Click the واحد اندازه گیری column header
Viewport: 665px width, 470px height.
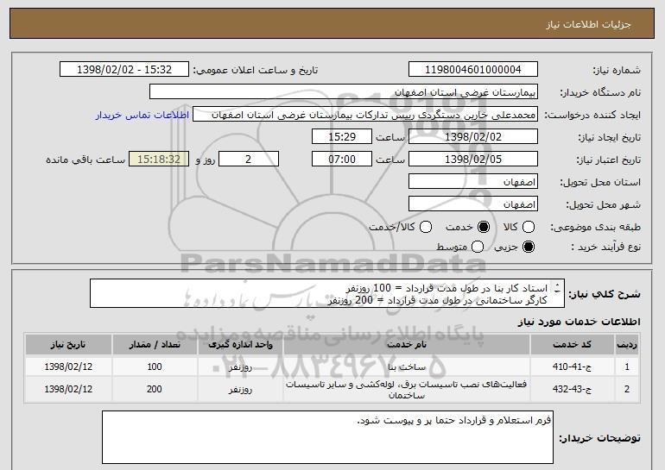pyautogui.click(x=240, y=345)
